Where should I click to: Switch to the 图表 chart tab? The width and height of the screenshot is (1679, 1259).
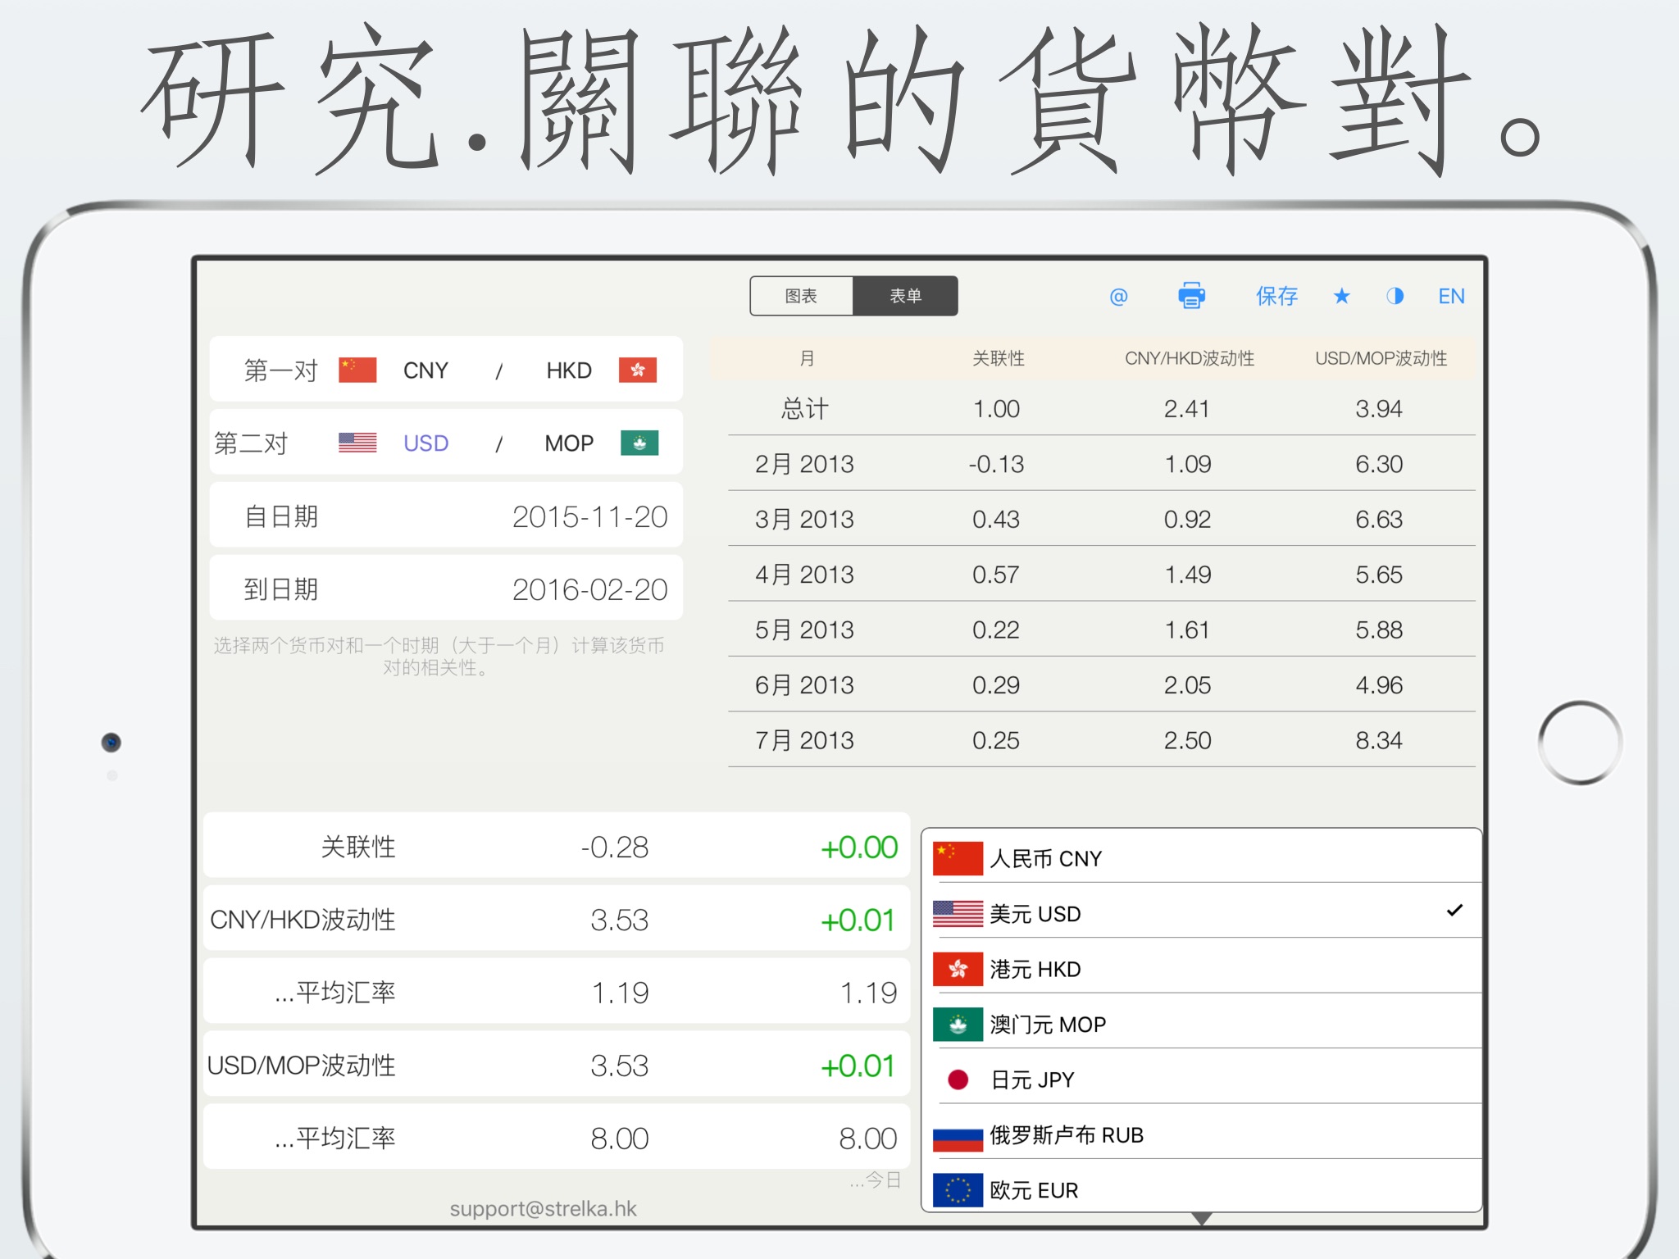point(801,296)
